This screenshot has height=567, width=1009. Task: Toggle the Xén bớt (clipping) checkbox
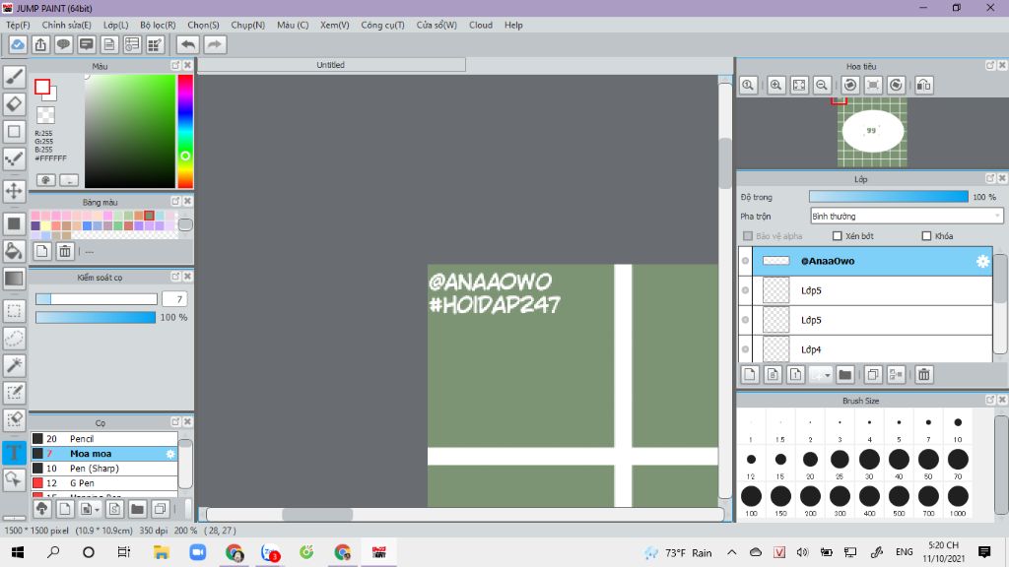pos(838,236)
